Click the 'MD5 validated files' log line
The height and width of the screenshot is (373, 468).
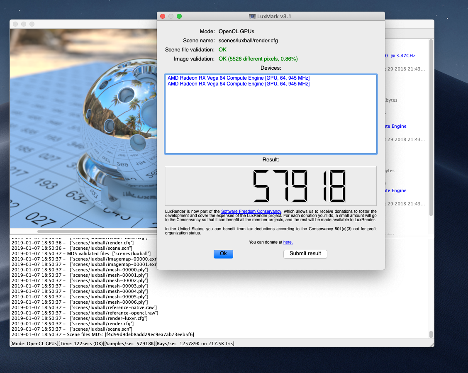81,254
